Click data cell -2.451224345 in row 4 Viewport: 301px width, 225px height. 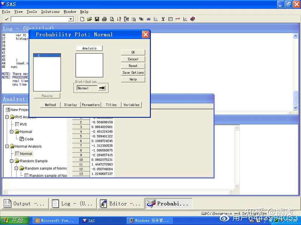click(x=102, y=132)
